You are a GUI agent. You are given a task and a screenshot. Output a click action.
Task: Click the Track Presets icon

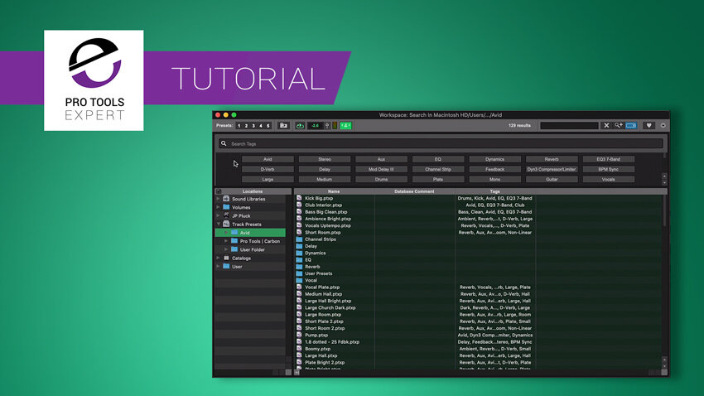[x=226, y=224]
